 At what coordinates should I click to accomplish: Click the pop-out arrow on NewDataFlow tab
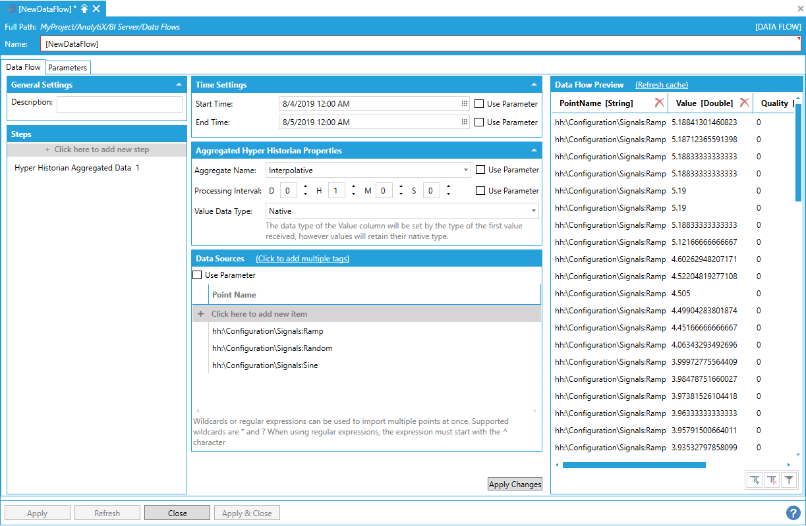(84, 9)
